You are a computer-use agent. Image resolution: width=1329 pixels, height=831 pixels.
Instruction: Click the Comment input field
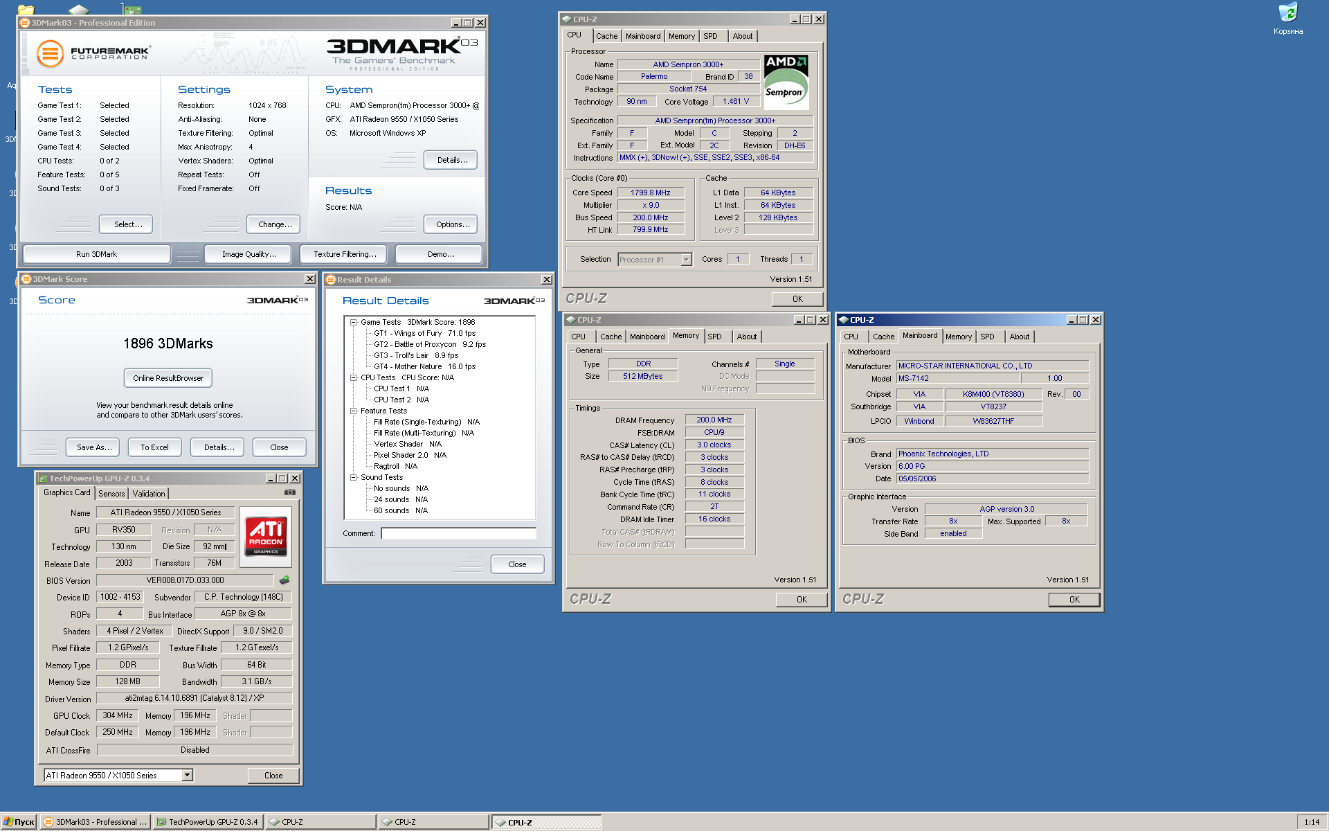coord(458,533)
